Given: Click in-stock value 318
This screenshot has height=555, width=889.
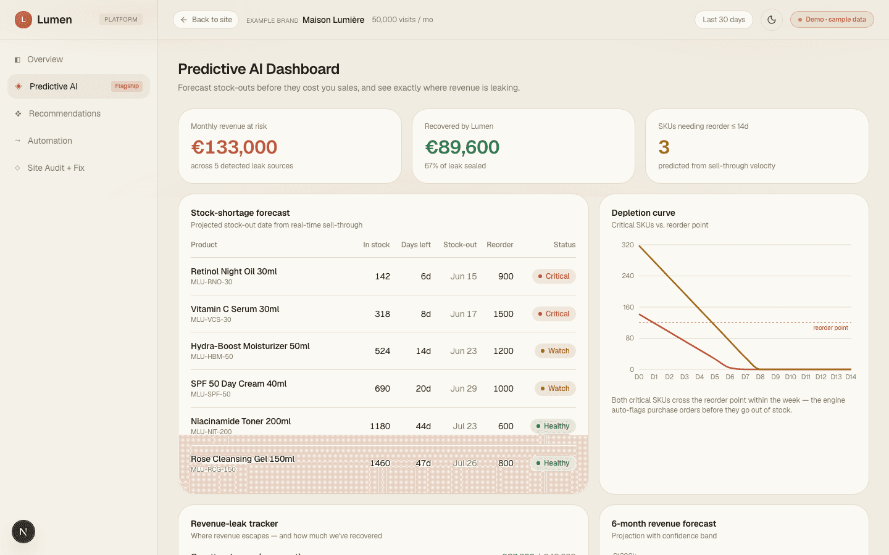Looking at the screenshot, I should click(x=383, y=314).
